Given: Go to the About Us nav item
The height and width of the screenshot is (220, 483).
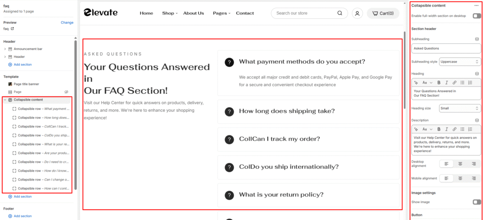Looking at the screenshot, I should (x=193, y=13).
